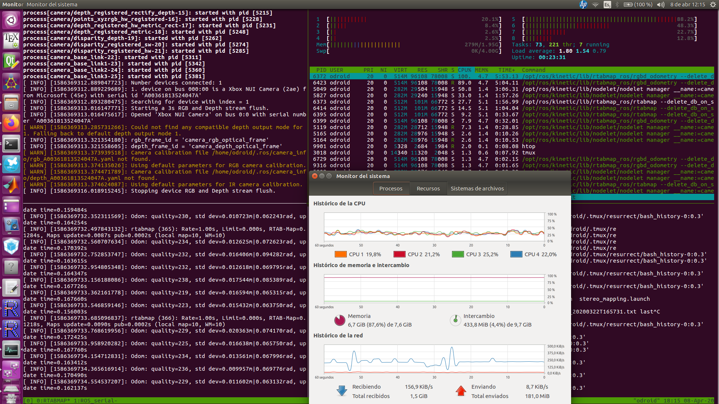Click System Monitor icon in launcher
The image size is (719, 404).
click(11, 350)
